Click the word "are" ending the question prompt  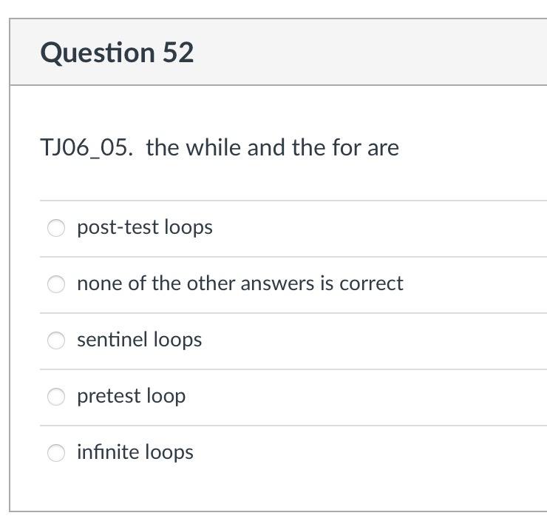tap(383, 148)
